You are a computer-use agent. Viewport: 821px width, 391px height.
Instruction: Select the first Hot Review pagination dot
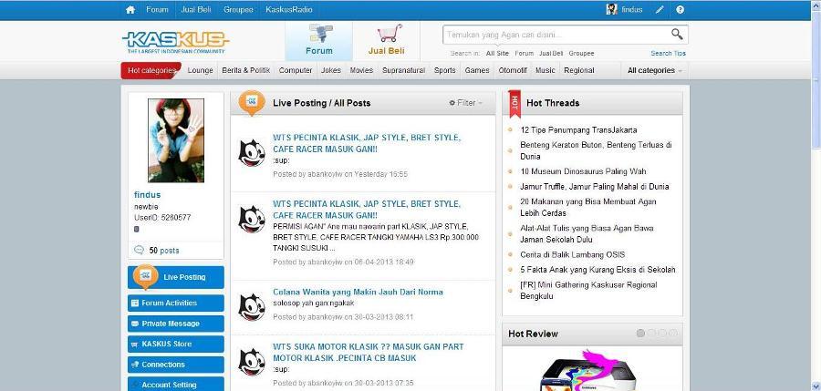[x=640, y=334]
